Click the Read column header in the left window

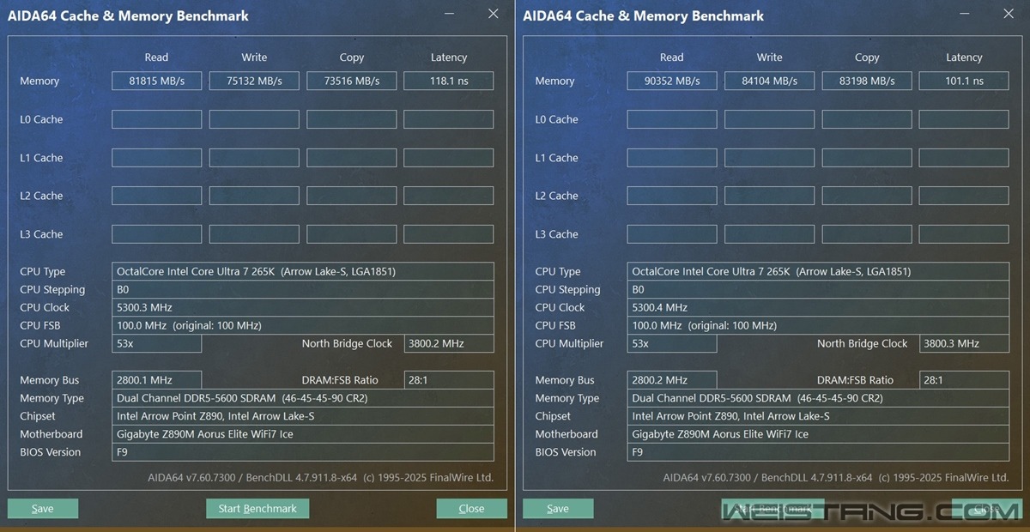pyautogui.click(x=156, y=57)
